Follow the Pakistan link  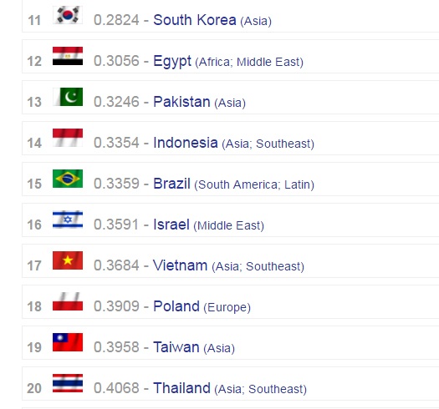pos(181,102)
